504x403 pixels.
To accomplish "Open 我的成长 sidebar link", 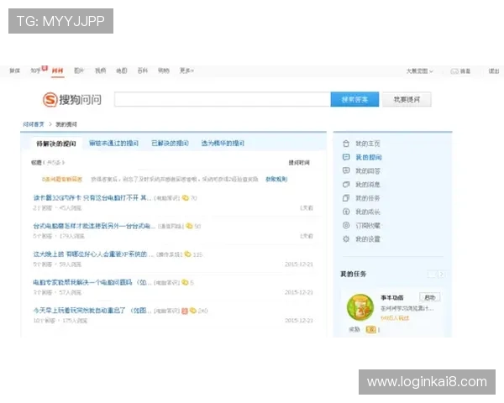I will point(367,212).
